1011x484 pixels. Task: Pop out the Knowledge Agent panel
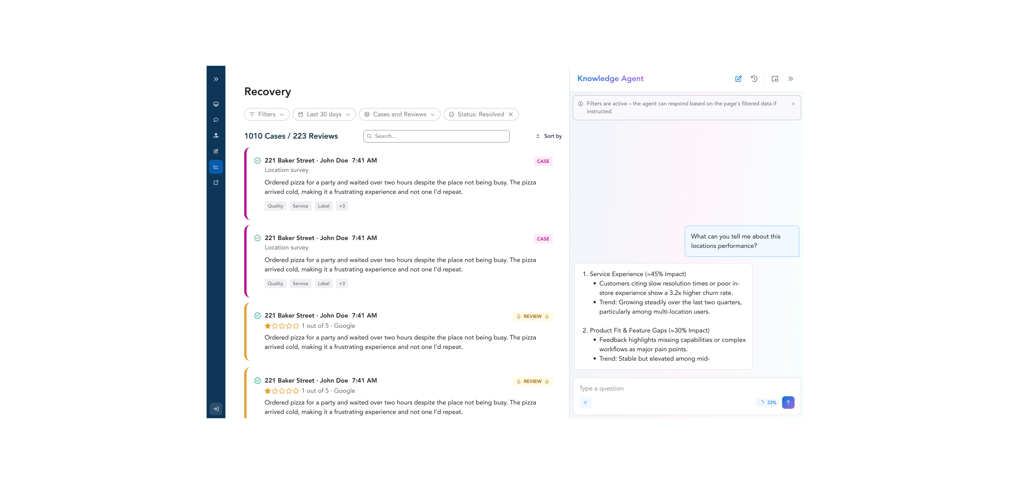click(x=775, y=79)
